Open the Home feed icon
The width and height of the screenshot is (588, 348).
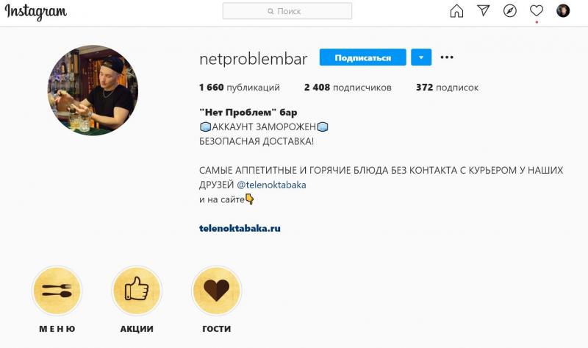[456, 11]
